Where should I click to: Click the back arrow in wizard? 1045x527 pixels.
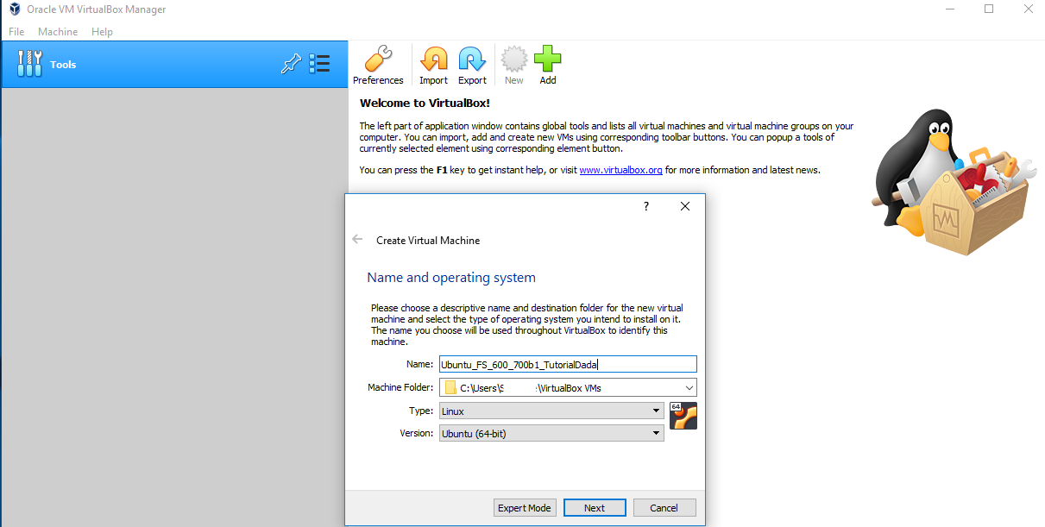[x=357, y=240]
